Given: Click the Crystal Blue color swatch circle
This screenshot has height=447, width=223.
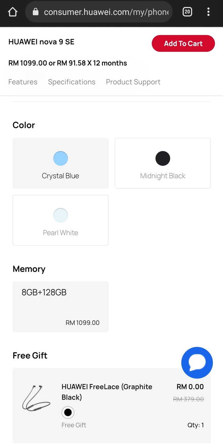Looking at the screenshot, I should click(x=61, y=158).
